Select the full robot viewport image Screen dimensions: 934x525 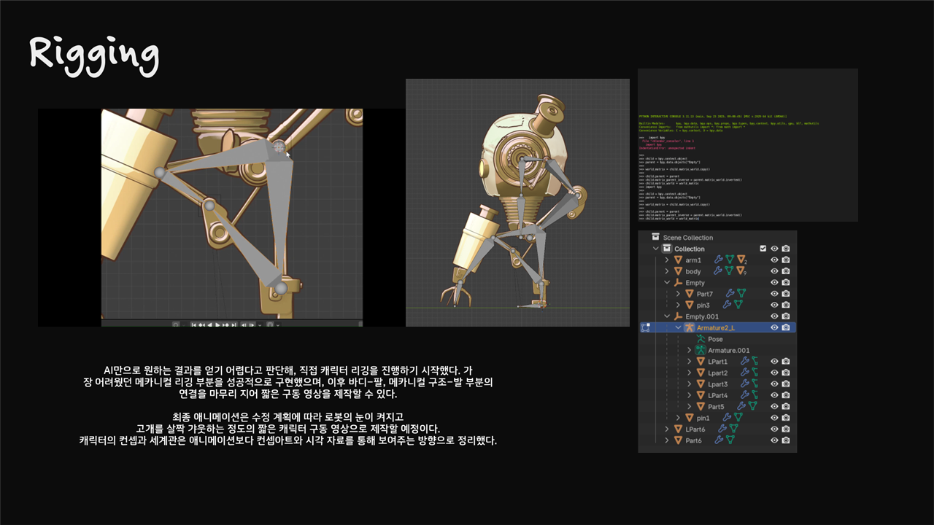point(517,203)
